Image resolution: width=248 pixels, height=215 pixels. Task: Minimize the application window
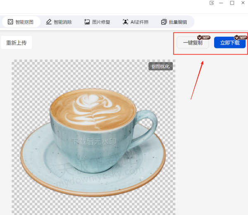(222, 3)
